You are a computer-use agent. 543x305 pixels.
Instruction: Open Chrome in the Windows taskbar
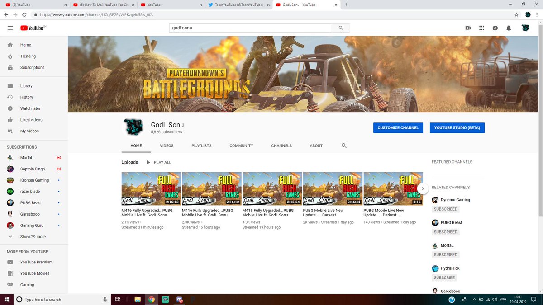point(152,299)
